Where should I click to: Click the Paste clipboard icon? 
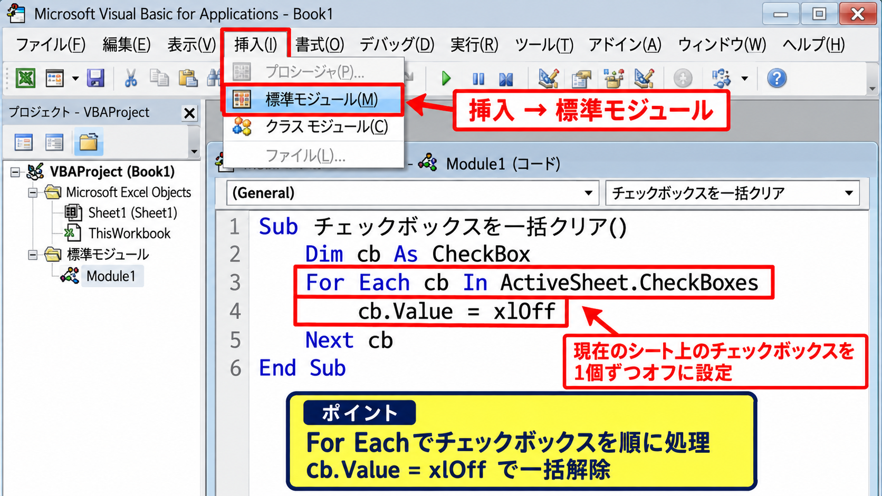point(188,78)
